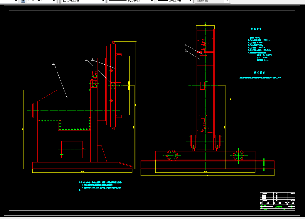The width and height of the screenshot is (305, 219).
Task: Open the 随颜色 plot style dropdown
Action: pyautogui.click(x=227, y=1)
